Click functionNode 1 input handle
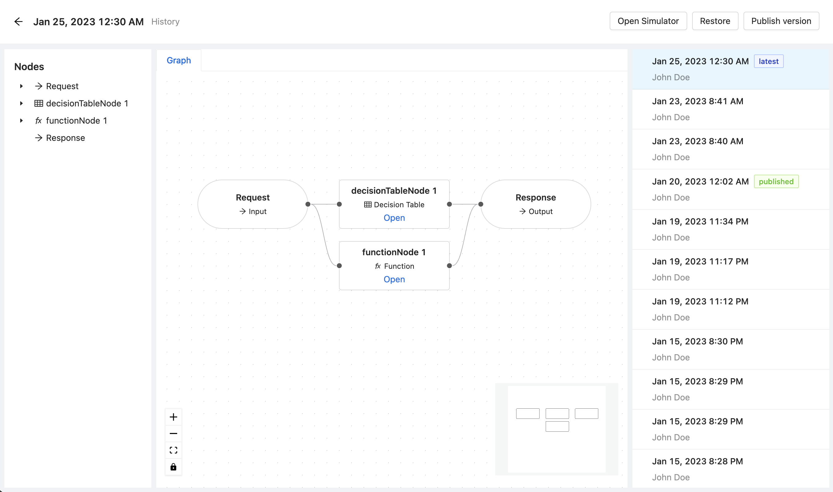Screen dimensions: 833x492 (339, 266)
